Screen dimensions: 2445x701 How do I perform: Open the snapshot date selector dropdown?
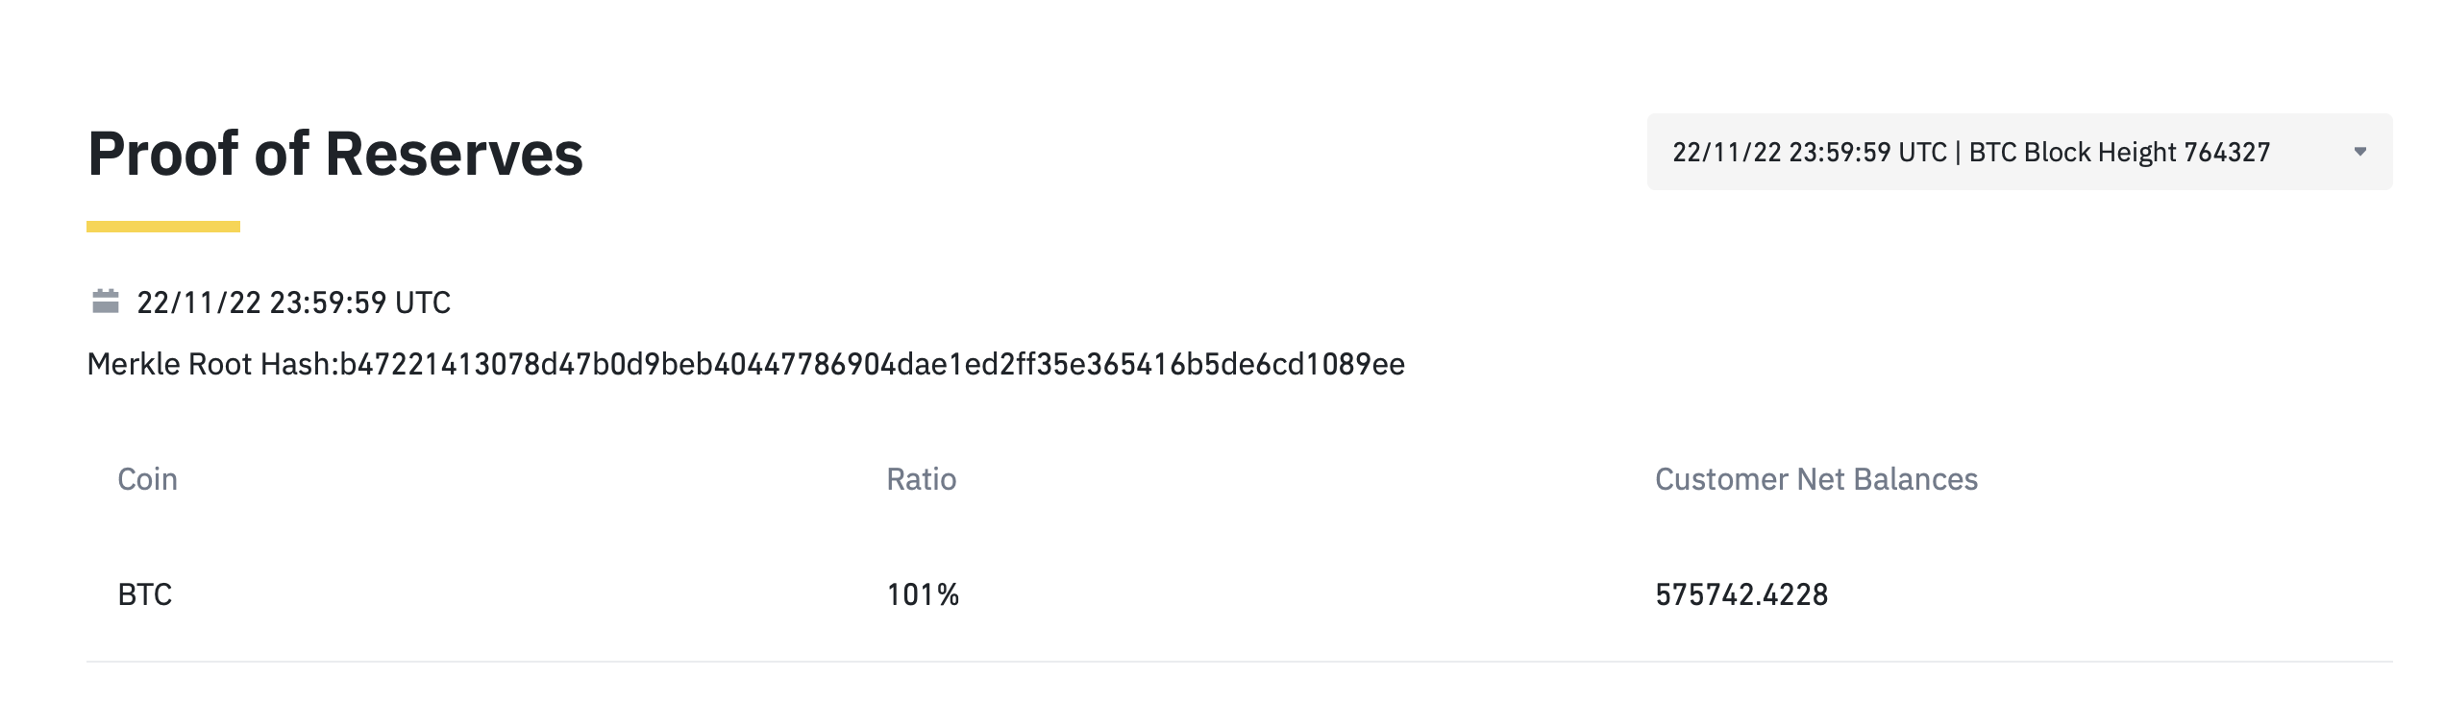[x=2018, y=152]
